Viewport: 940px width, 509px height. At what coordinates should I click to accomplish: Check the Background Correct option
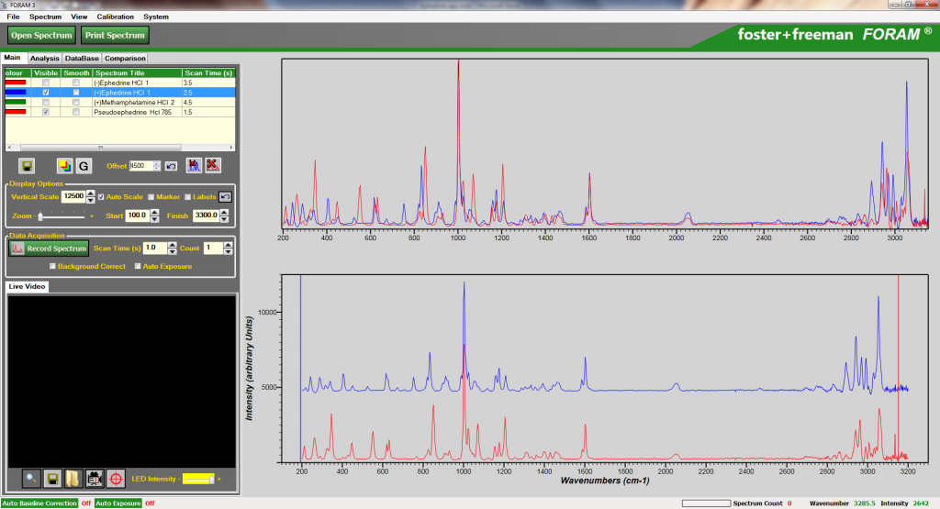click(x=52, y=266)
